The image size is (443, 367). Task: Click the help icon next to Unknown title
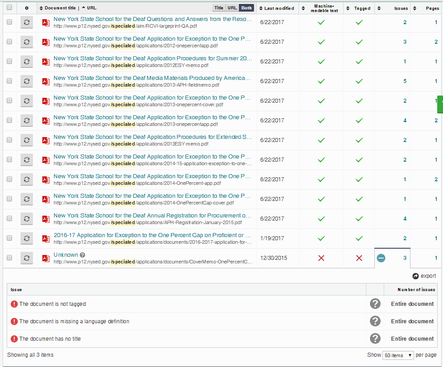pyautogui.click(x=82, y=255)
